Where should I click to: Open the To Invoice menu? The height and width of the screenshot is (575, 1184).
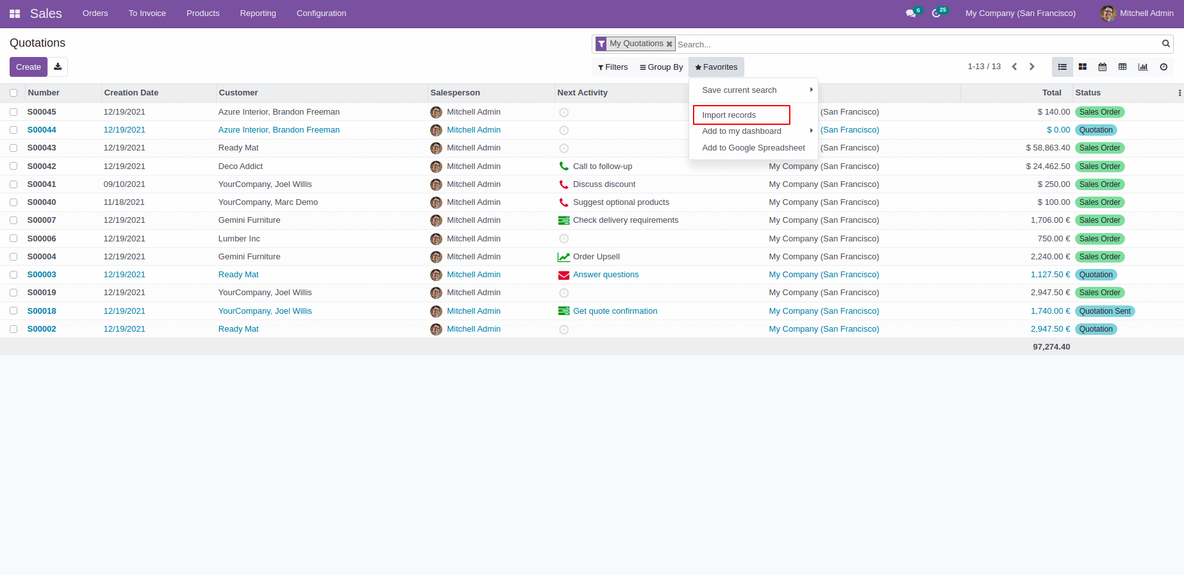[147, 13]
